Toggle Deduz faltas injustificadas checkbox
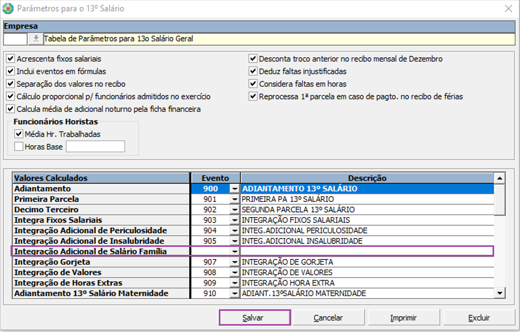The height and width of the screenshot is (332, 520). click(253, 71)
